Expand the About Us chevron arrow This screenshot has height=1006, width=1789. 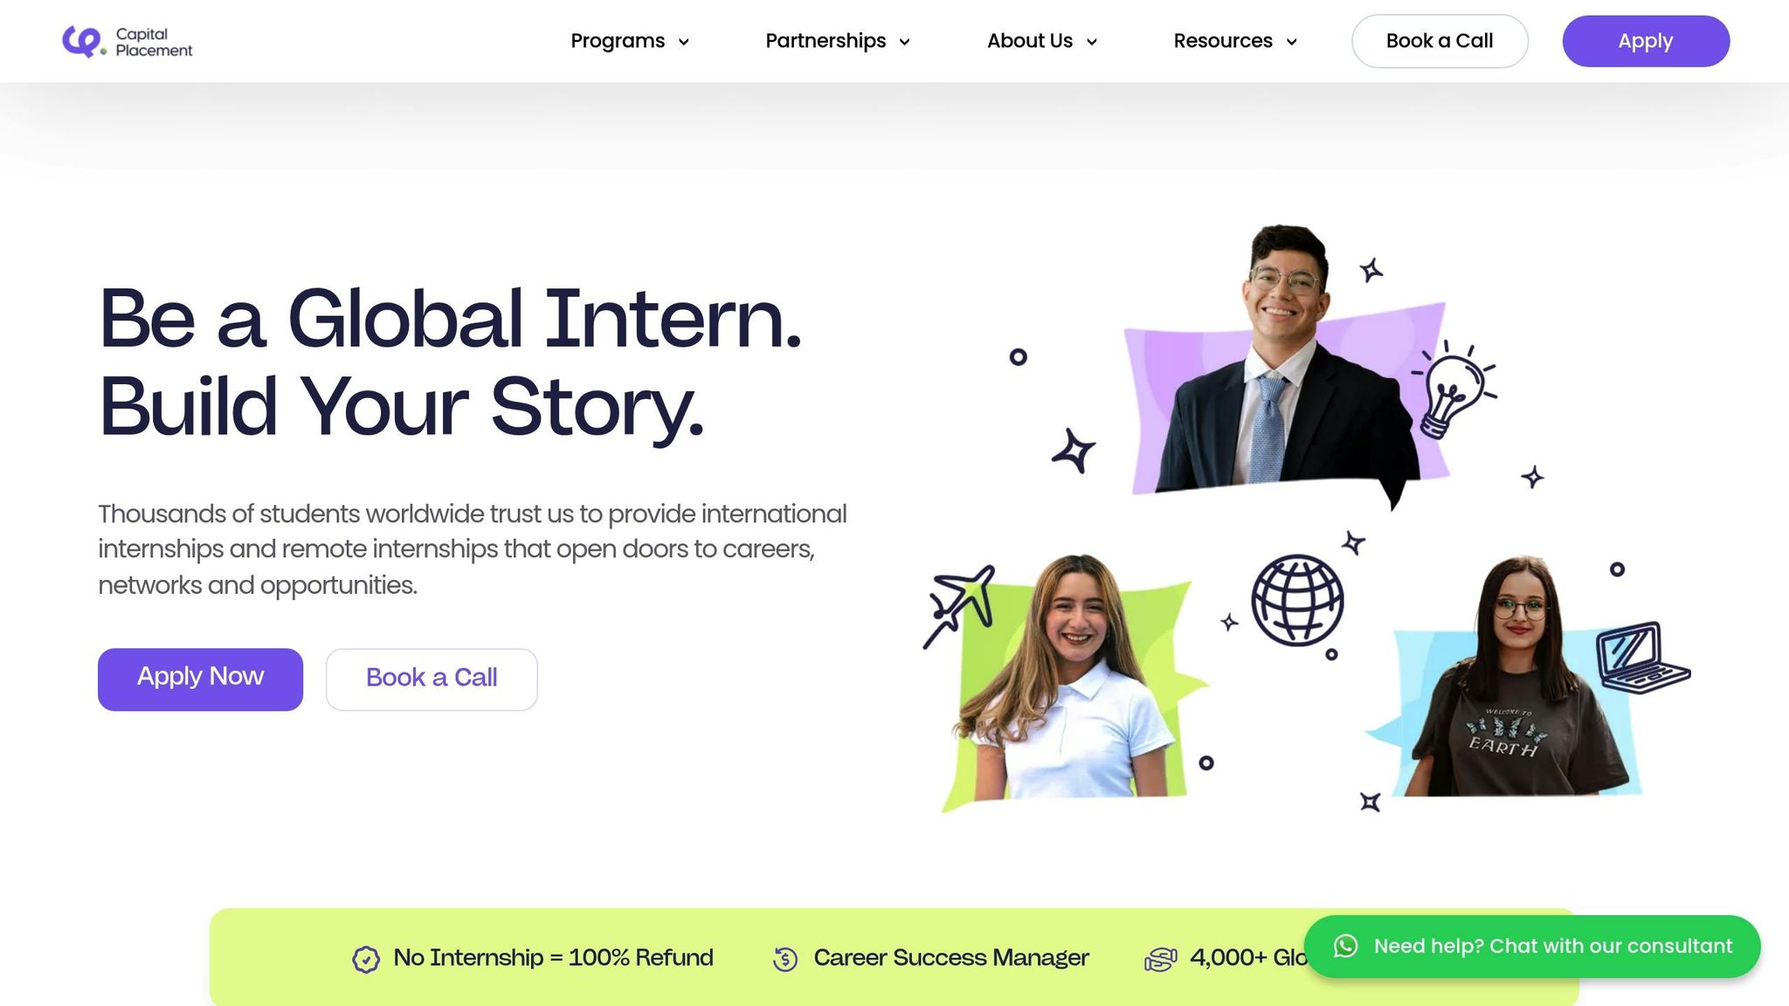(1092, 42)
